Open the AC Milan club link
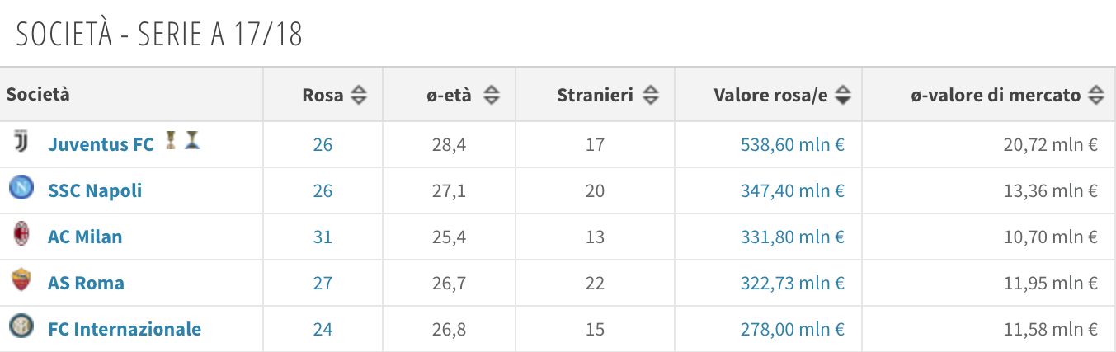This screenshot has height=352, width=1116. [x=85, y=237]
